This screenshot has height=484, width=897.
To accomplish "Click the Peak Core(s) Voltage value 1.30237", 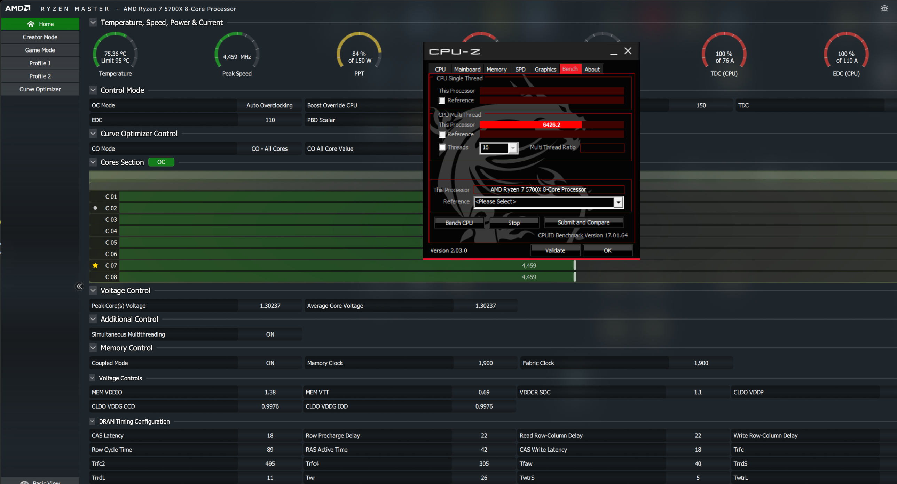I will coord(270,306).
